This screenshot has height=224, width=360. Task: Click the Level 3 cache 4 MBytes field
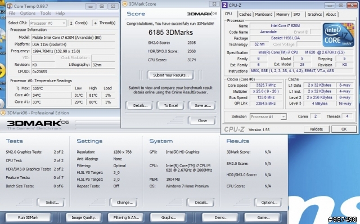click(319, 104)
